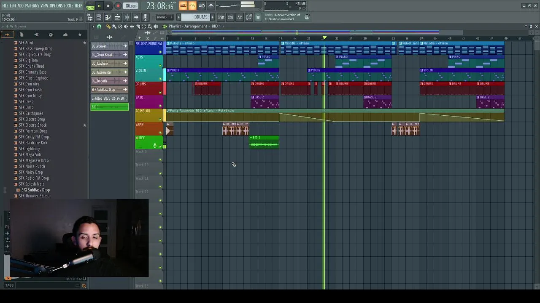Open the FILE menu
The height and width of the screenshot is (303, 540).
tap(5, 6)
